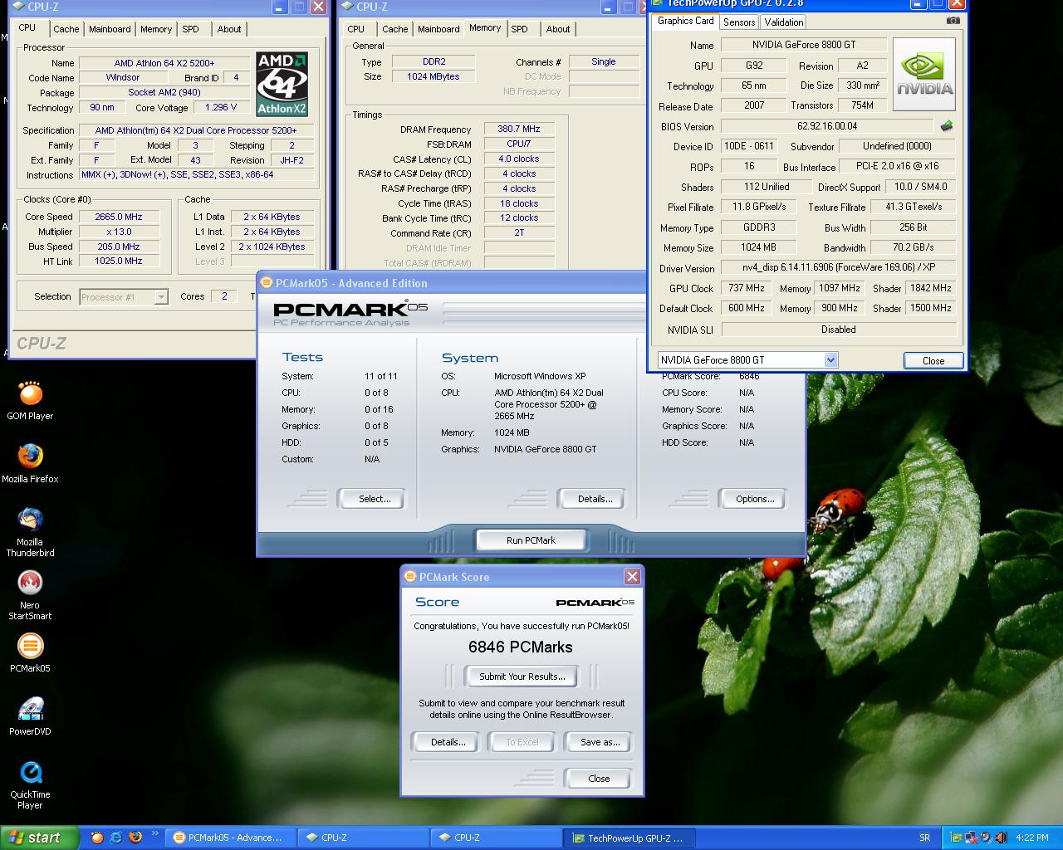Click the BIOS Version field 62.92.16.00.04
The height and width of the screenshot is (850, 1063).
click(x=827, y=126)
